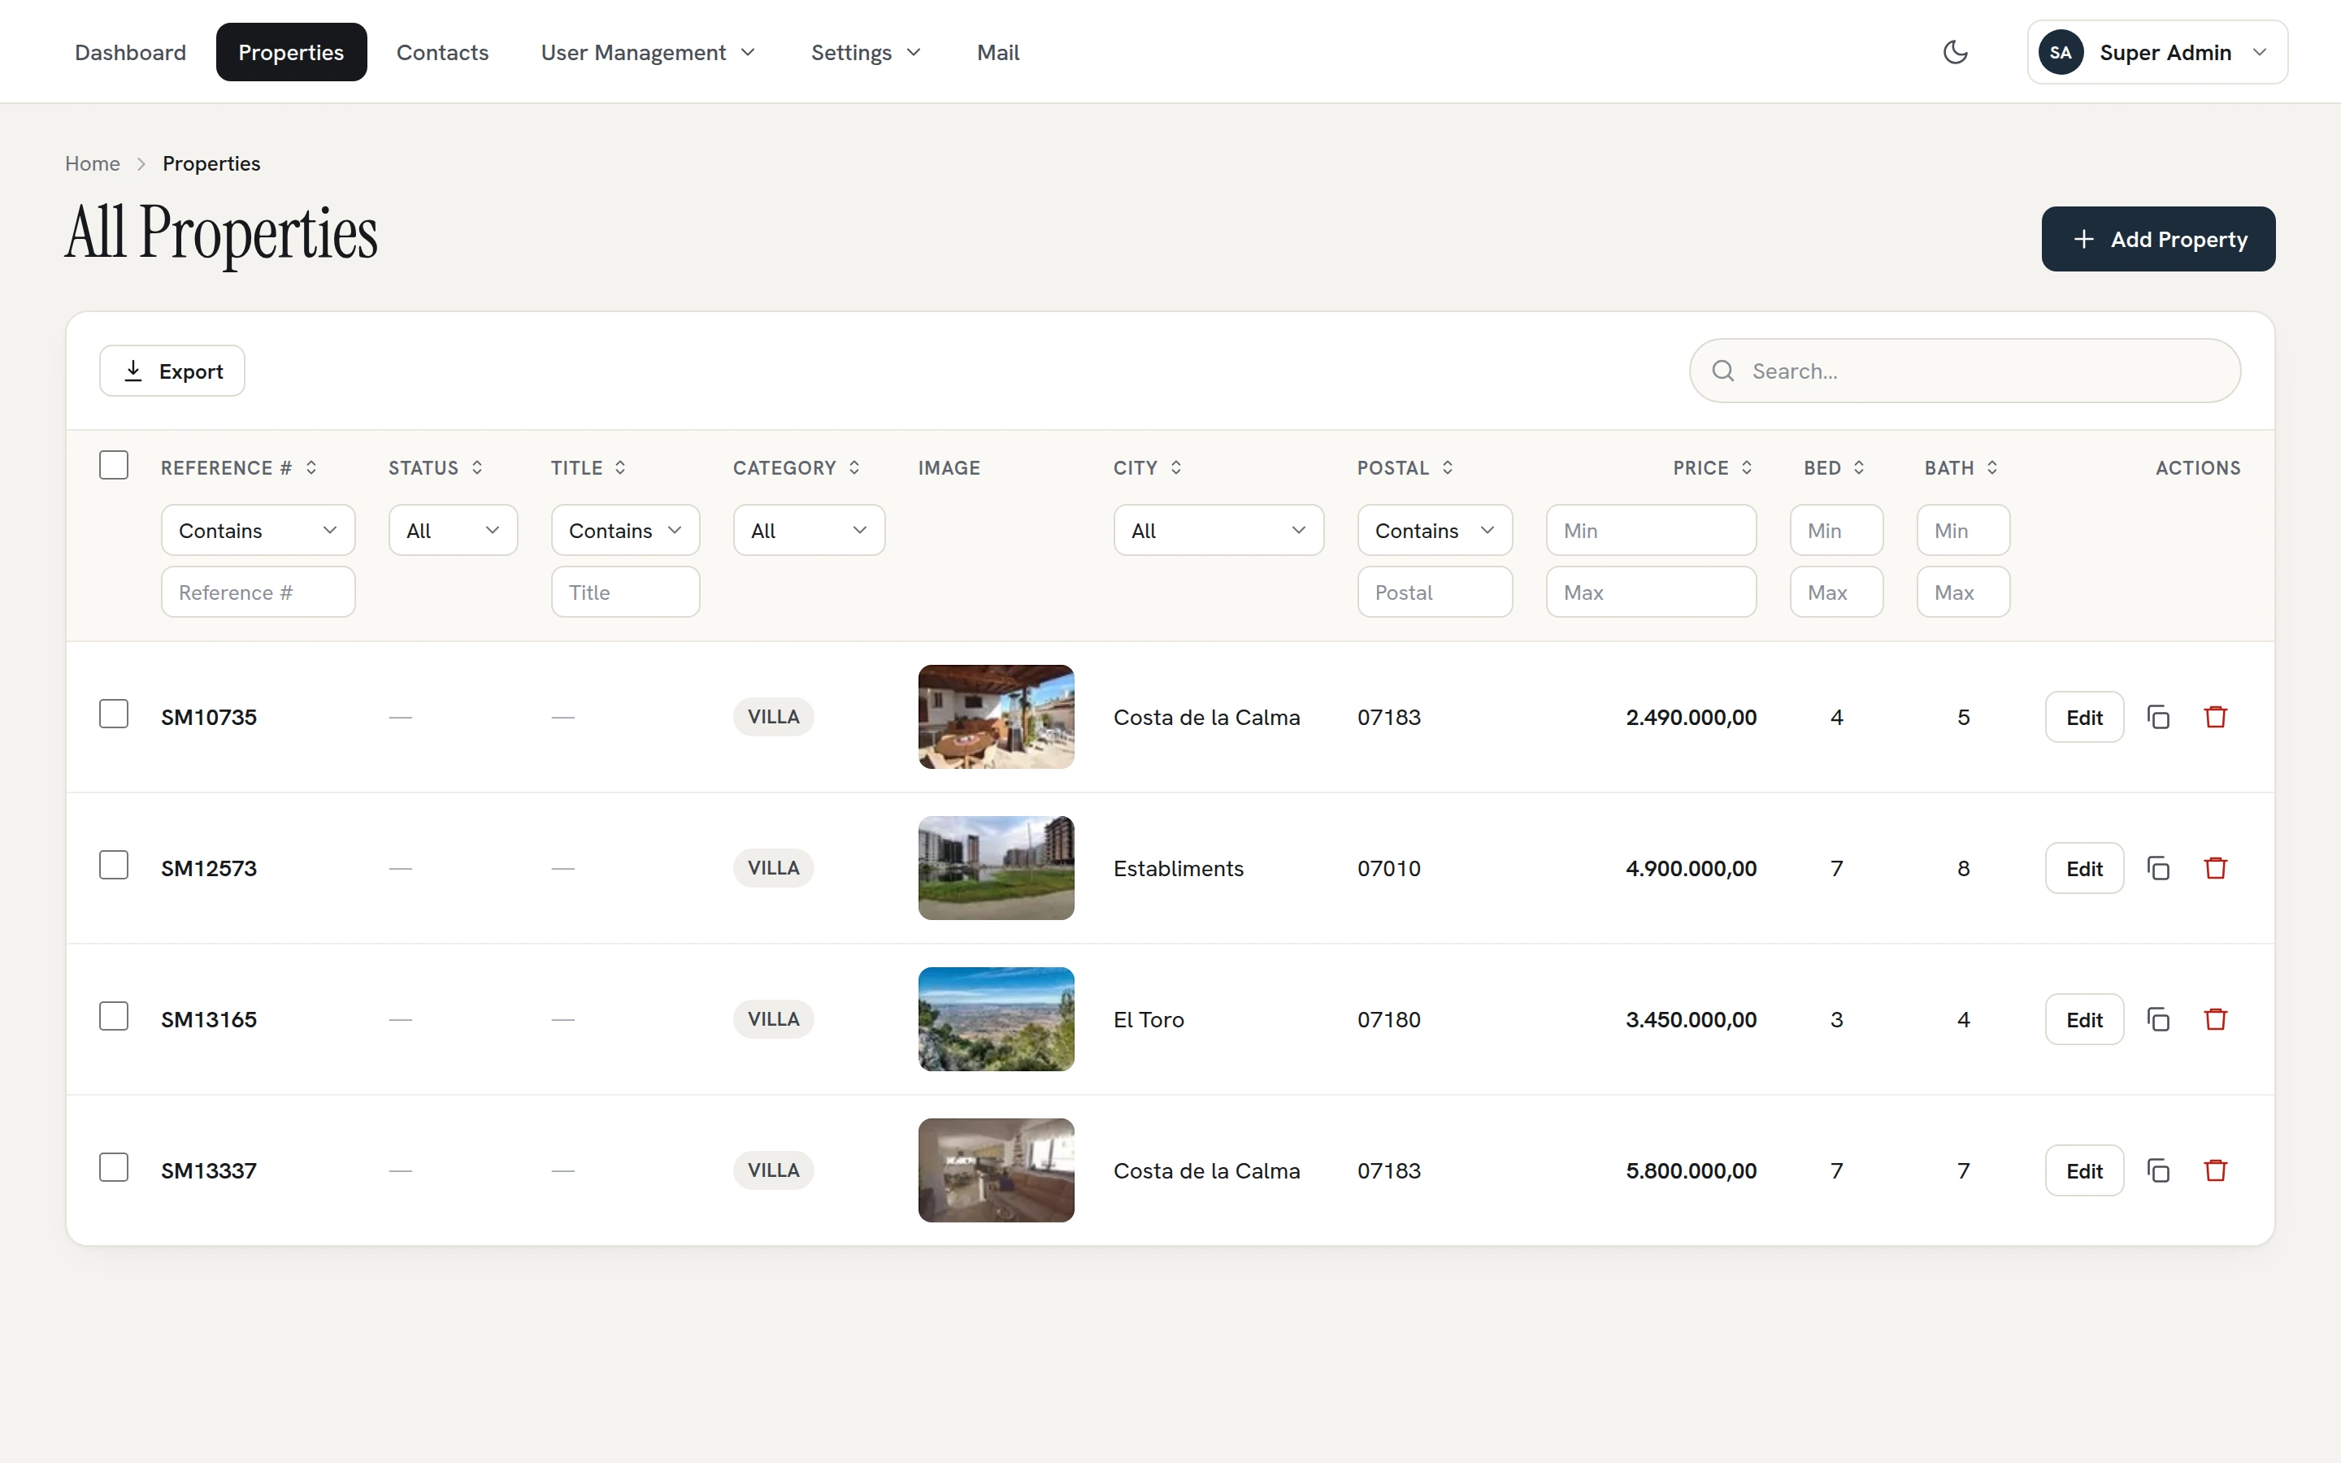The width and height of the screenshot is (2341, 1463).
Task: Duplicate property SM10735 with copy icon
Action: coord(2158,717)
